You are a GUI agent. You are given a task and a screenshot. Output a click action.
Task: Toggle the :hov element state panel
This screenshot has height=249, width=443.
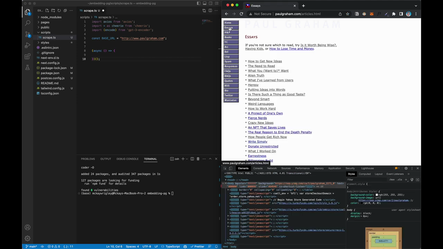[391, 179]
